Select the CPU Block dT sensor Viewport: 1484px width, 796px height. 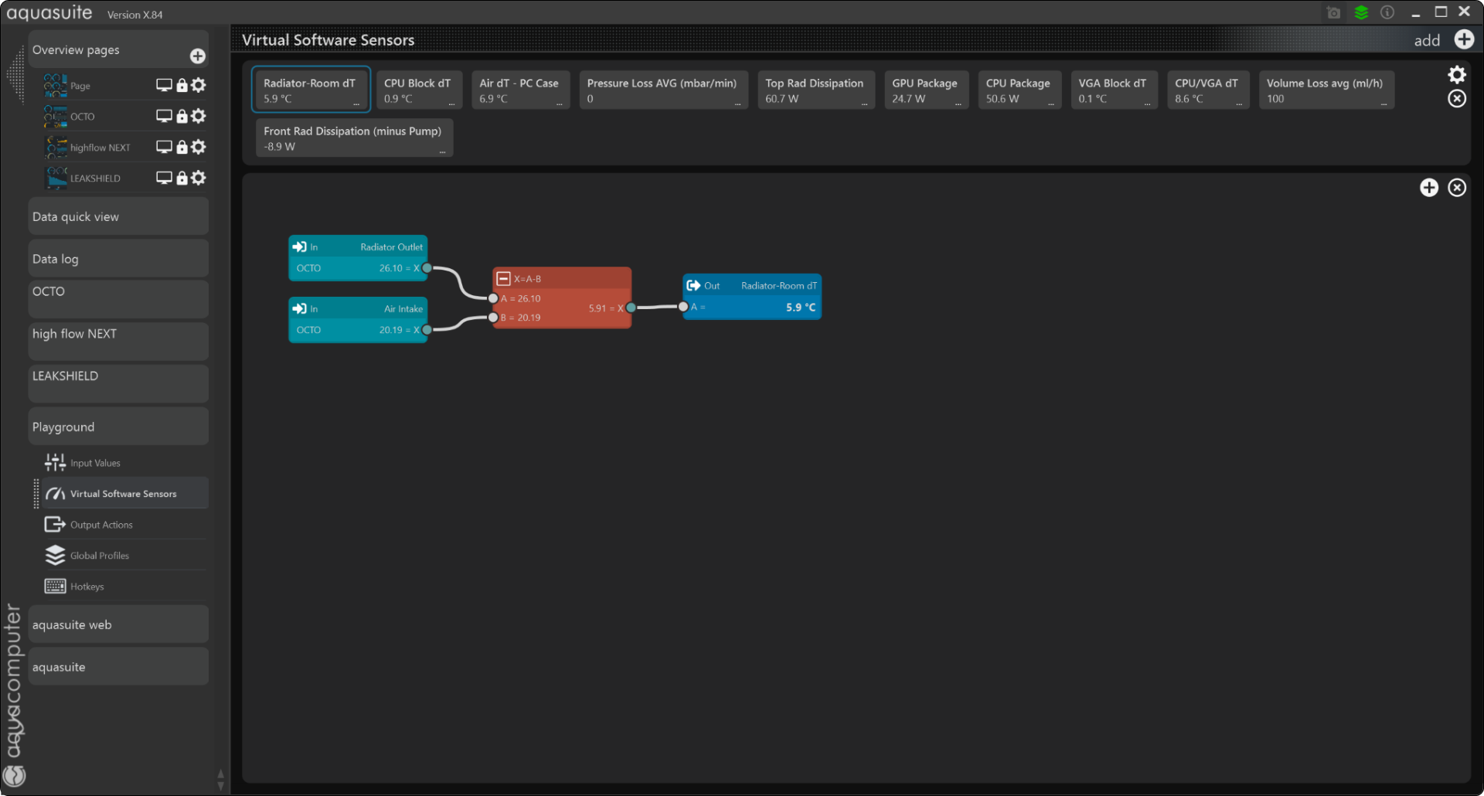418,90
